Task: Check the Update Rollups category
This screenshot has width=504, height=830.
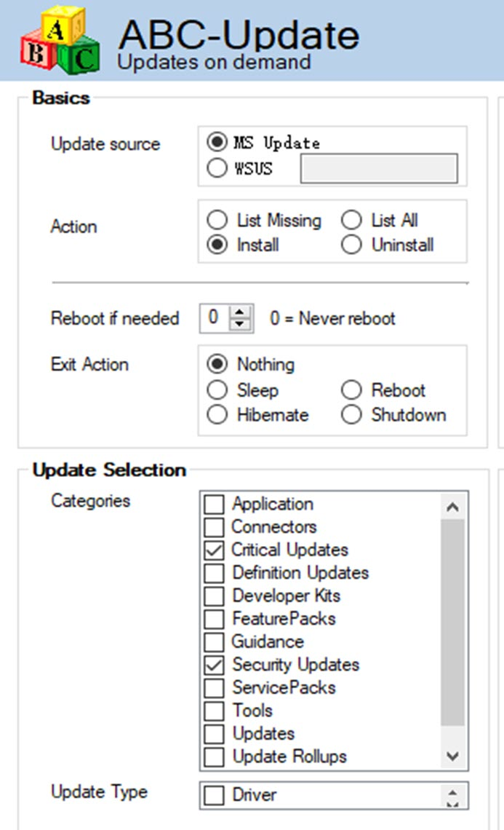Action: 214,756
